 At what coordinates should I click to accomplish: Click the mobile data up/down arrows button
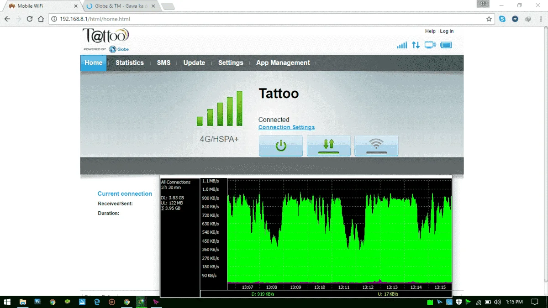coord(329,146)
